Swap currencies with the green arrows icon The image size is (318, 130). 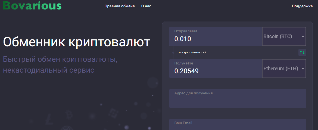click(302, 52)
